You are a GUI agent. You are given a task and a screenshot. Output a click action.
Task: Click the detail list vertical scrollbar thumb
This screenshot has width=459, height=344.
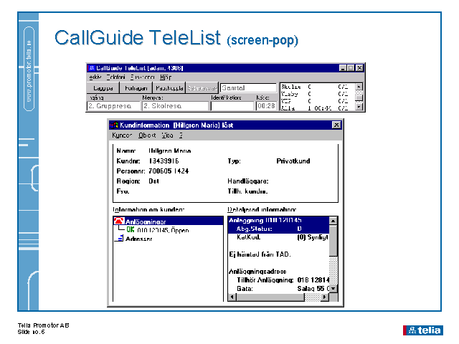[x=333, y=240]
